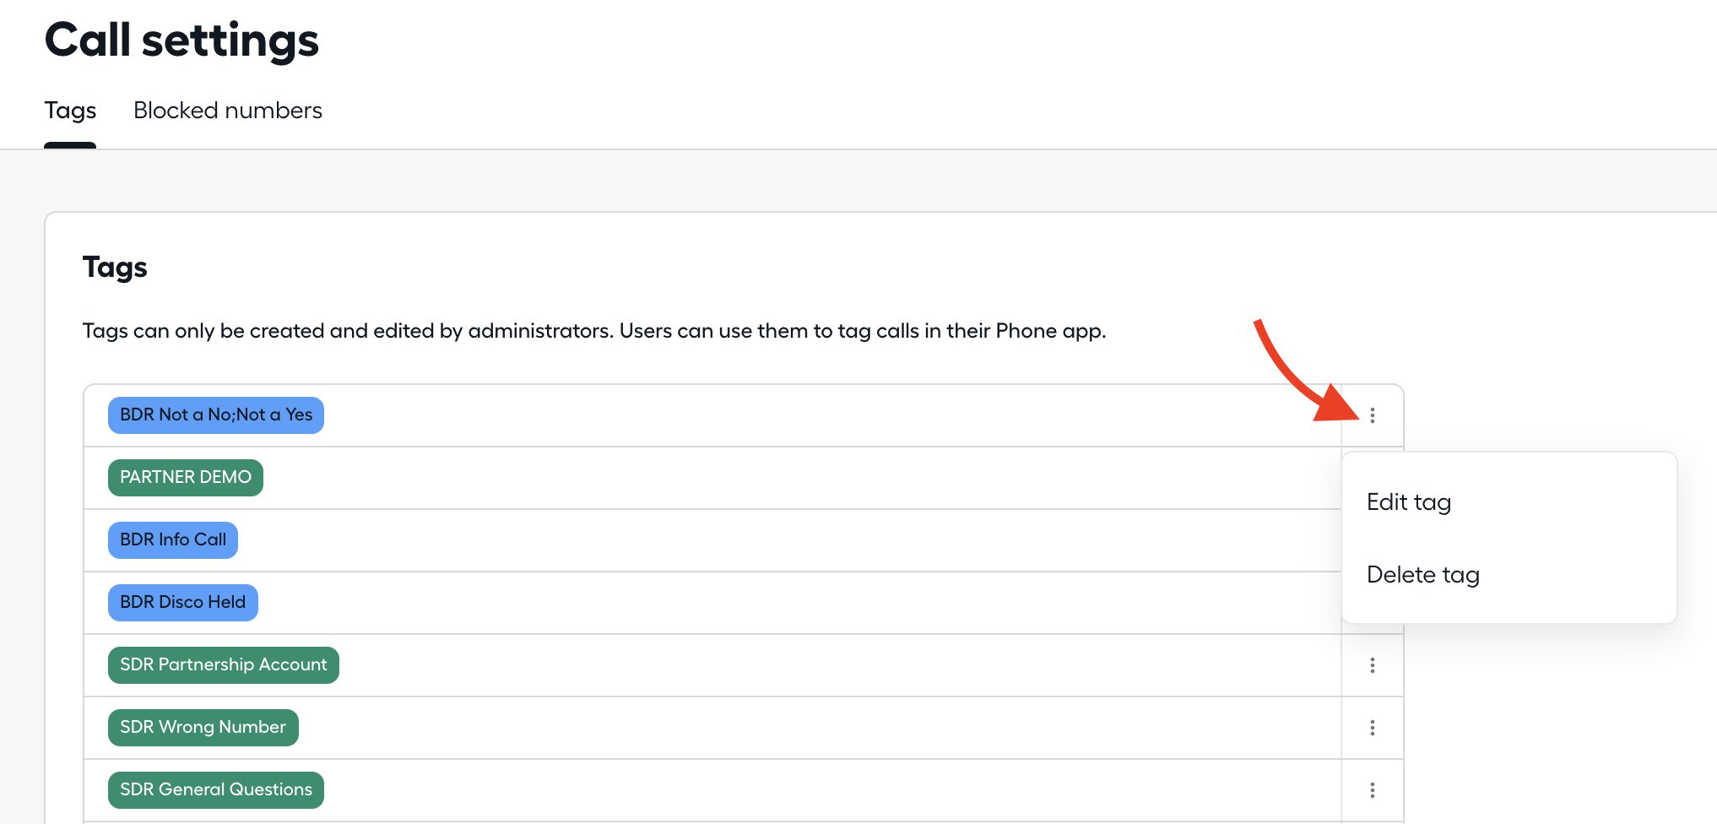Open three-dot menu for BDR Not a No;Not a Yes
Image resolution: width=1717 pixels, height=824 pixels.
tap(1373, 415)
